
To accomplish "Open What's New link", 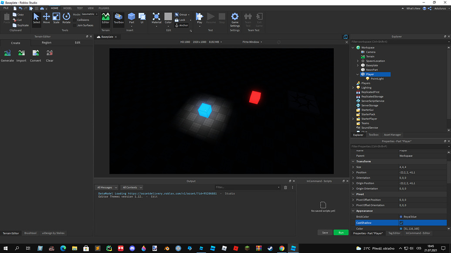I will [414, 8].
